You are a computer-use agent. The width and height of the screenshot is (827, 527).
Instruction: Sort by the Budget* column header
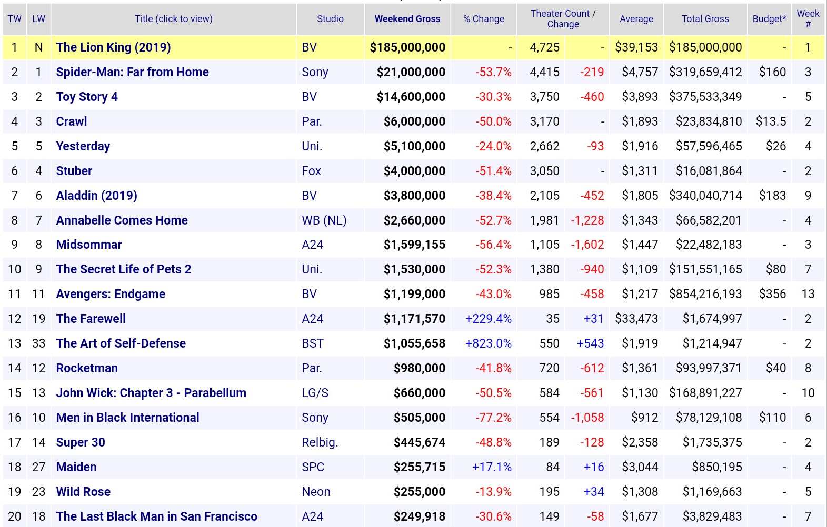click(x=769, y=19)
